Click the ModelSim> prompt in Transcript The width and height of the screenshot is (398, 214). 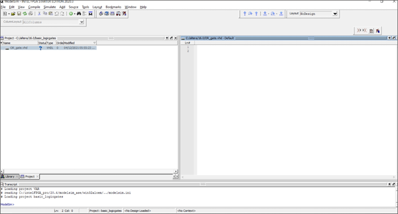pos(7,204)
